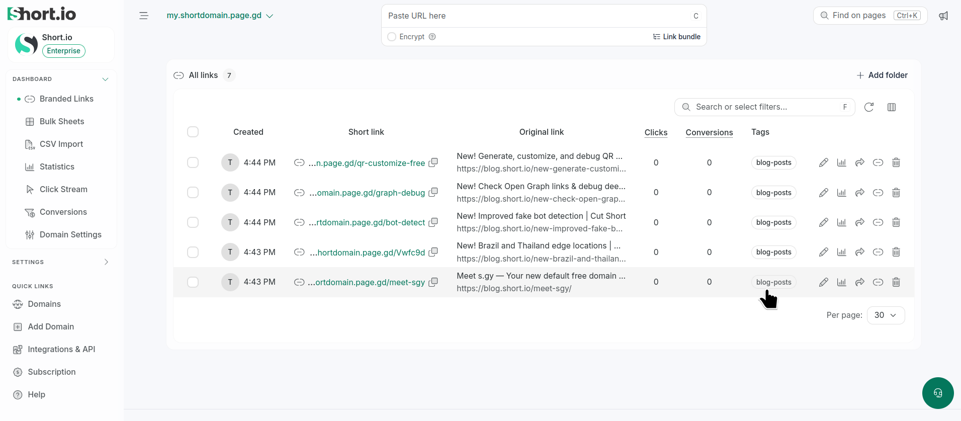Focus the Paste URL here field
Viewport: 961px width, 421px height.
click(x=539, y=16)
